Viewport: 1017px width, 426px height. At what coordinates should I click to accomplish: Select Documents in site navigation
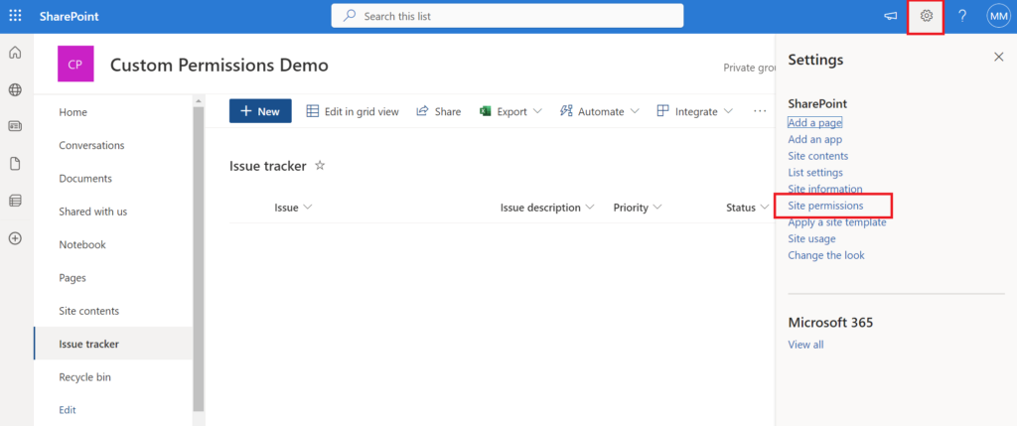pos(85,179)
